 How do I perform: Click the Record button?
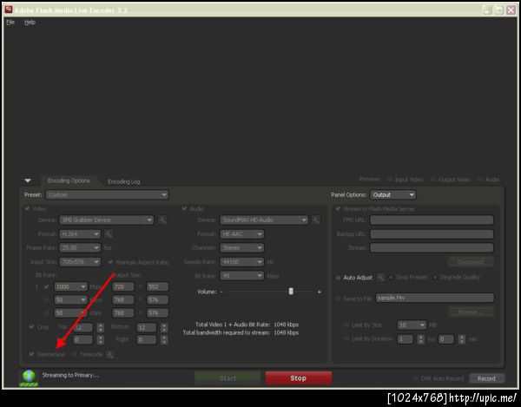click(486, 378)
